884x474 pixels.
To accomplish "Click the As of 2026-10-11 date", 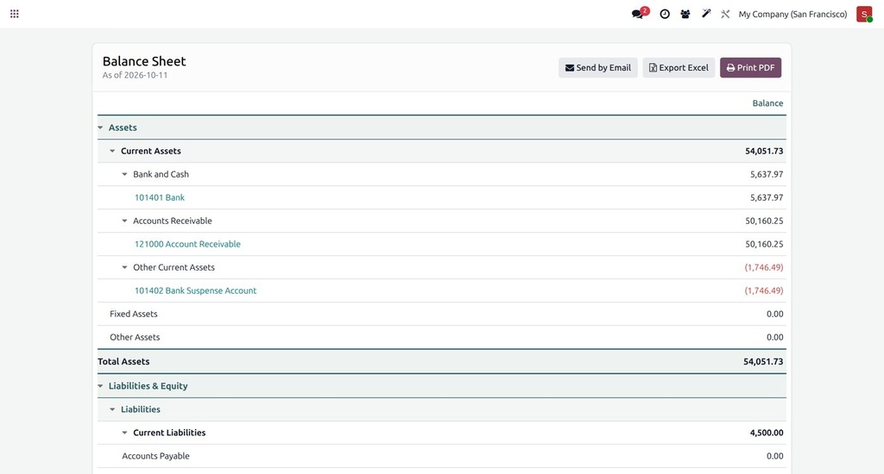I will coord(135,75).
